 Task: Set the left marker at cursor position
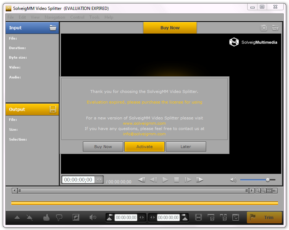click(x=109, y=217)
